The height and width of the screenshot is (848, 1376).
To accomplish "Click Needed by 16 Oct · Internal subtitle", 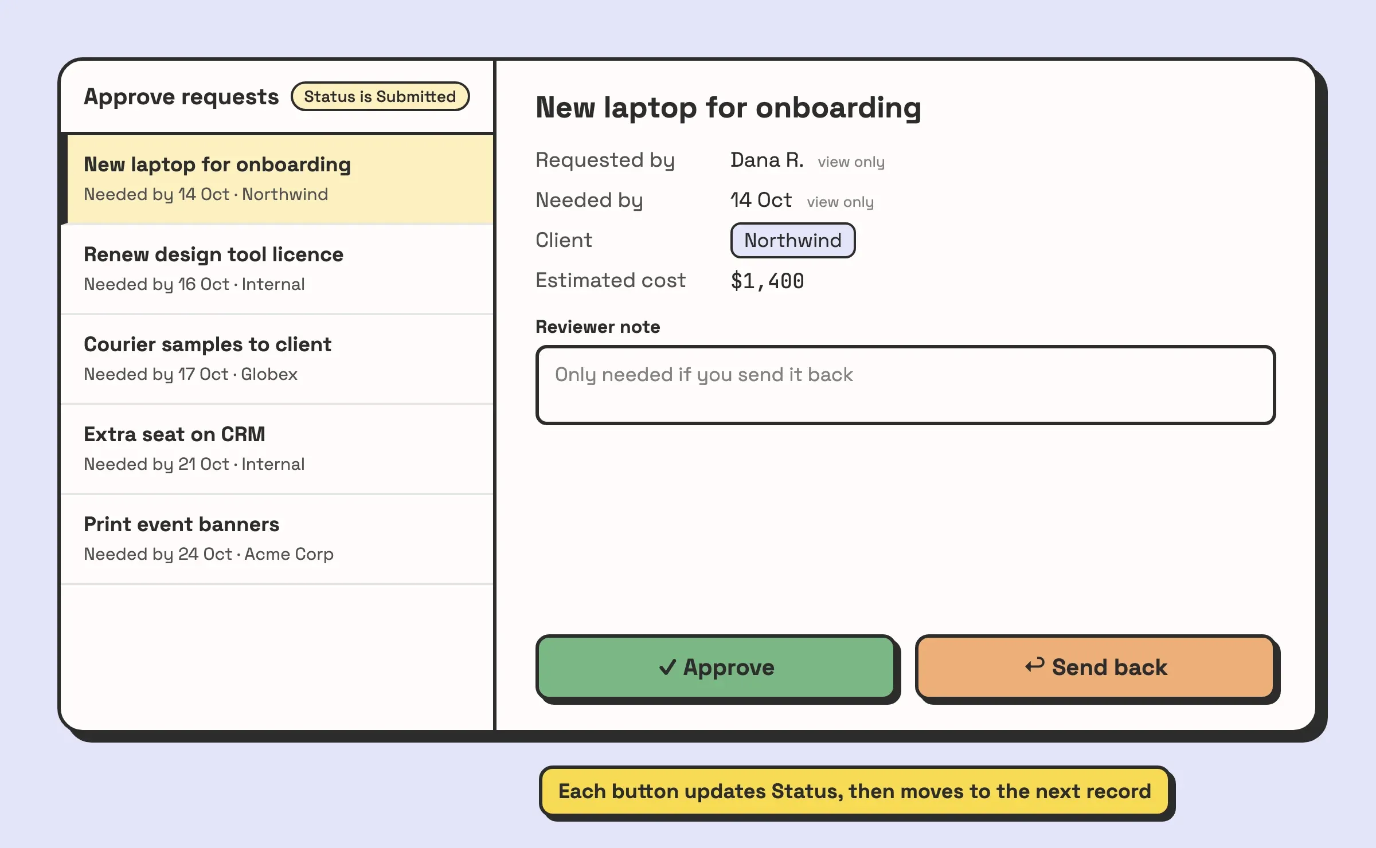I will (x=194, y=284).
